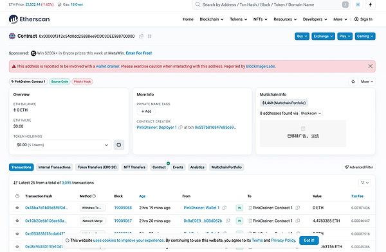Image resolution: width=386 pixels, height=252 pixels.
Task: Open the Blockmage Labs link
Action: pos(261,66)
